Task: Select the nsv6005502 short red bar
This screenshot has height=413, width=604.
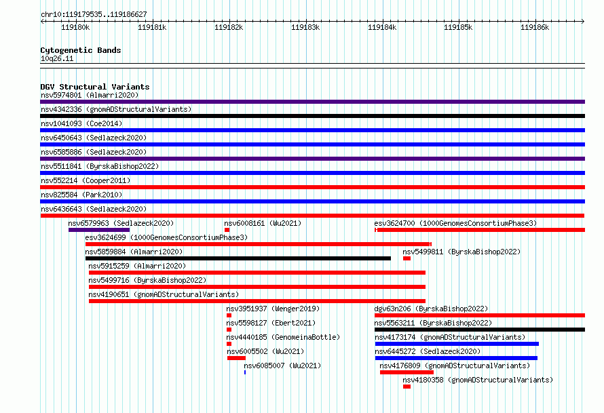Action: point(237,358)
